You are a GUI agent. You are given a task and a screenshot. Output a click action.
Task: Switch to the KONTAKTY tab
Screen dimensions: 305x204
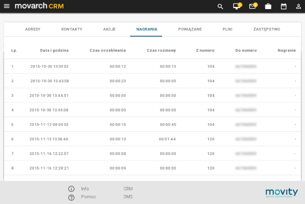tap(71, 29)
